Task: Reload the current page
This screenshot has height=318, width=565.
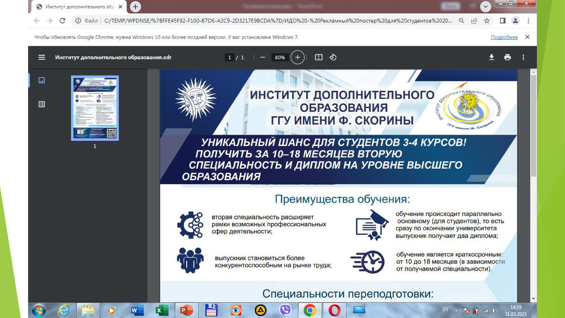Action: pyautogui.click(x=62, y=20)
